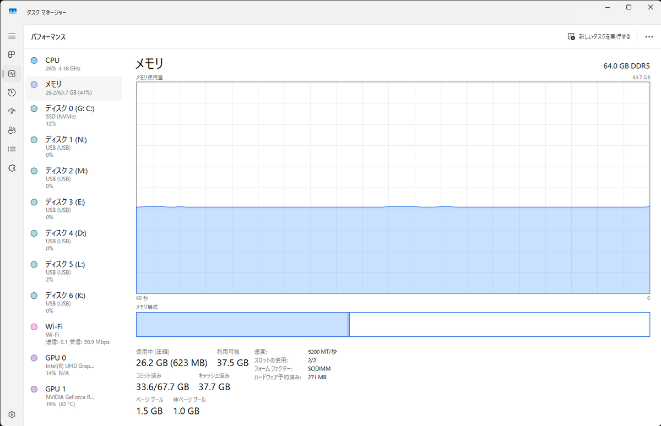Click the CPU circle indicator icon

click(34, 61)
